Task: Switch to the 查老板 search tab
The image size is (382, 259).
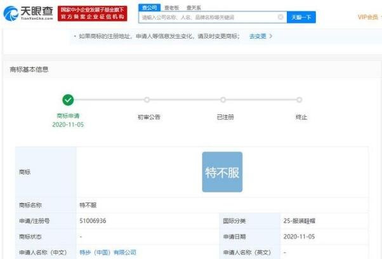Action: point(171,7)
